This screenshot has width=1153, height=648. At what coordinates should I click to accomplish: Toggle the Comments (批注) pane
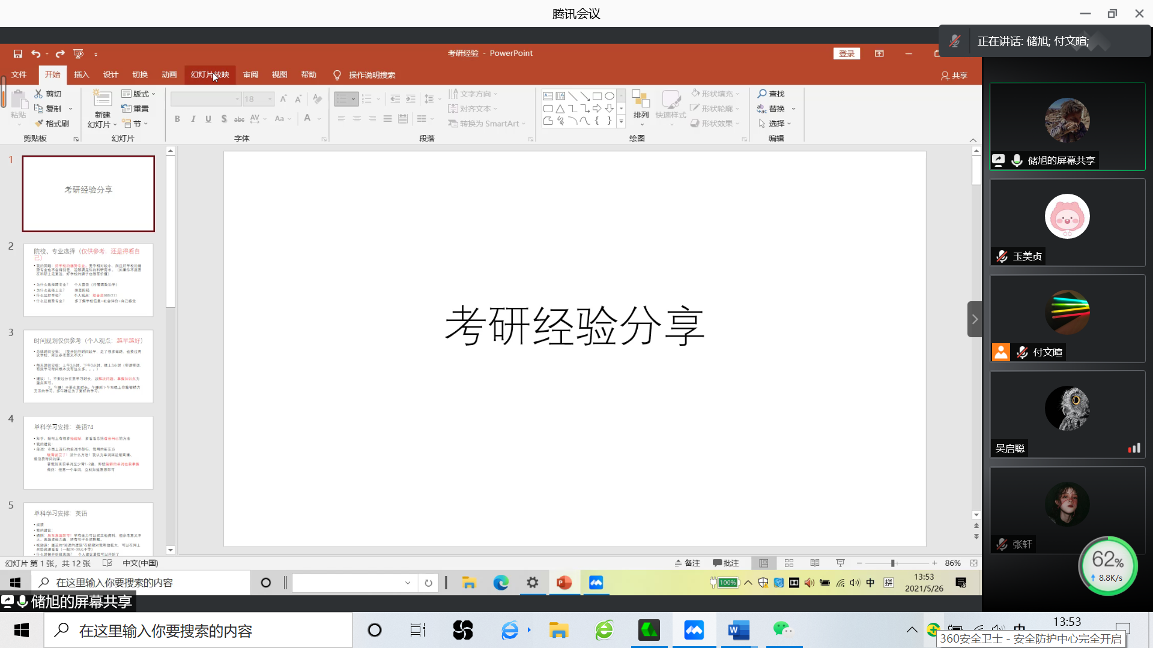(x=725, y=563)
